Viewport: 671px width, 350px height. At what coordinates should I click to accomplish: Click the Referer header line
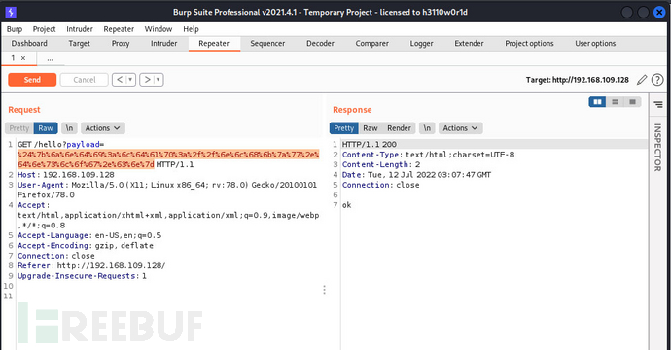tap(91, 265)
